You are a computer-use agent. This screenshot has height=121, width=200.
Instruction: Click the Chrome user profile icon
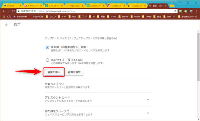pyautogui.click(x=173, y=2)
